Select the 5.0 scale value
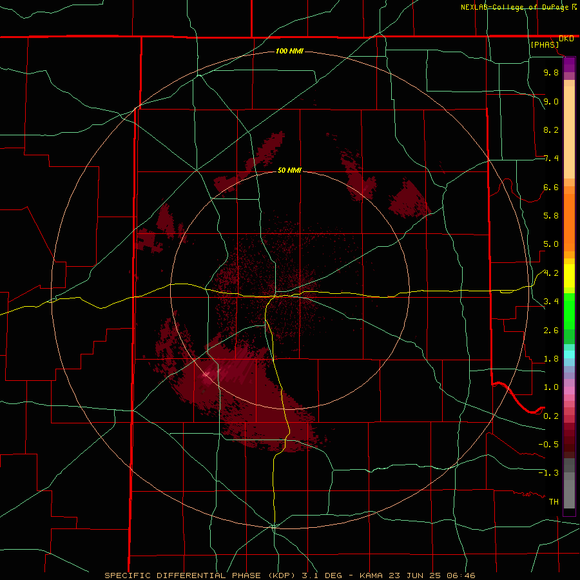This screenshot has width=580, height=580. pos(551,244)
